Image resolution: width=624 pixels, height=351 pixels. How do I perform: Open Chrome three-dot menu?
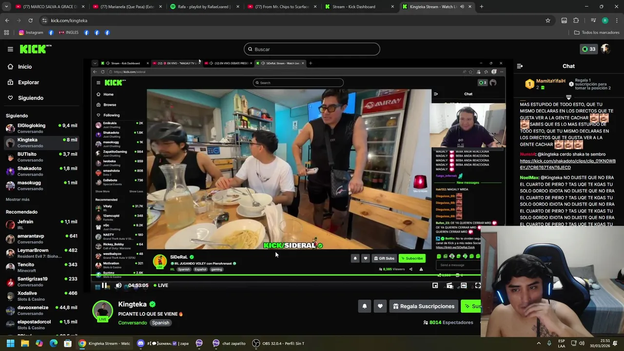617,20
